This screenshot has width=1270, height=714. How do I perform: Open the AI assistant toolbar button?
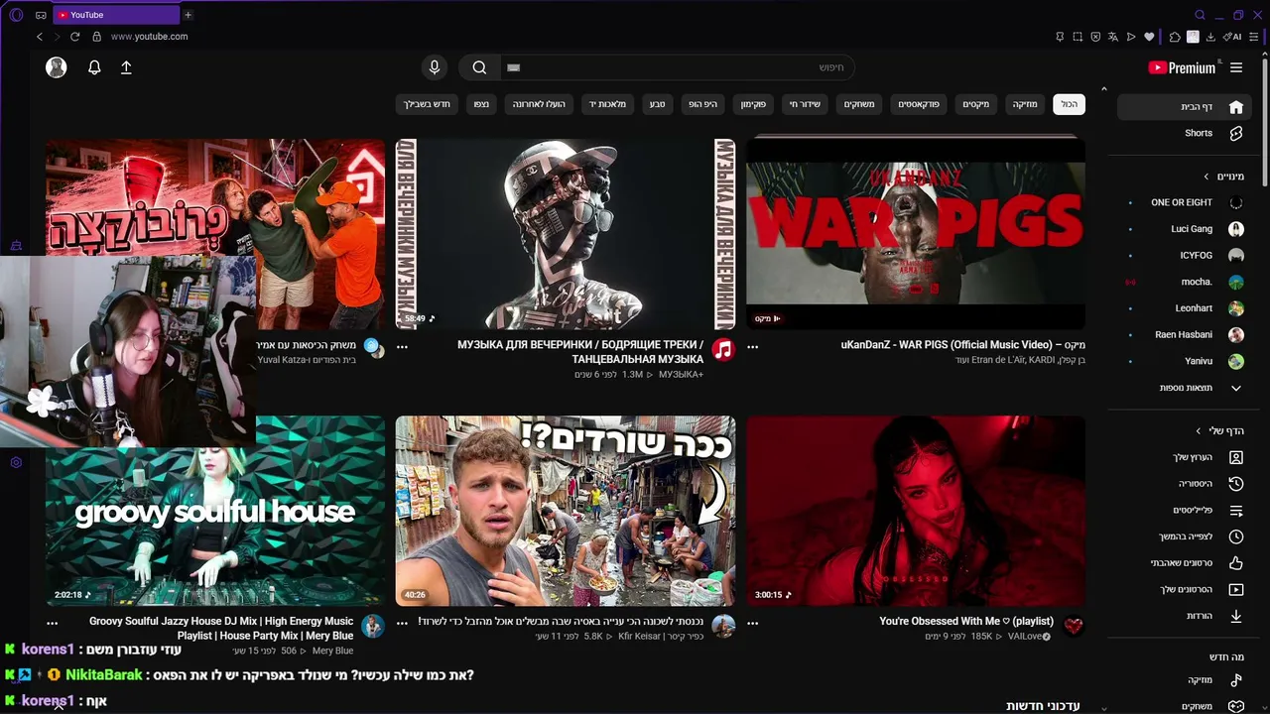pyautogui.click(x=1232, y=37)
